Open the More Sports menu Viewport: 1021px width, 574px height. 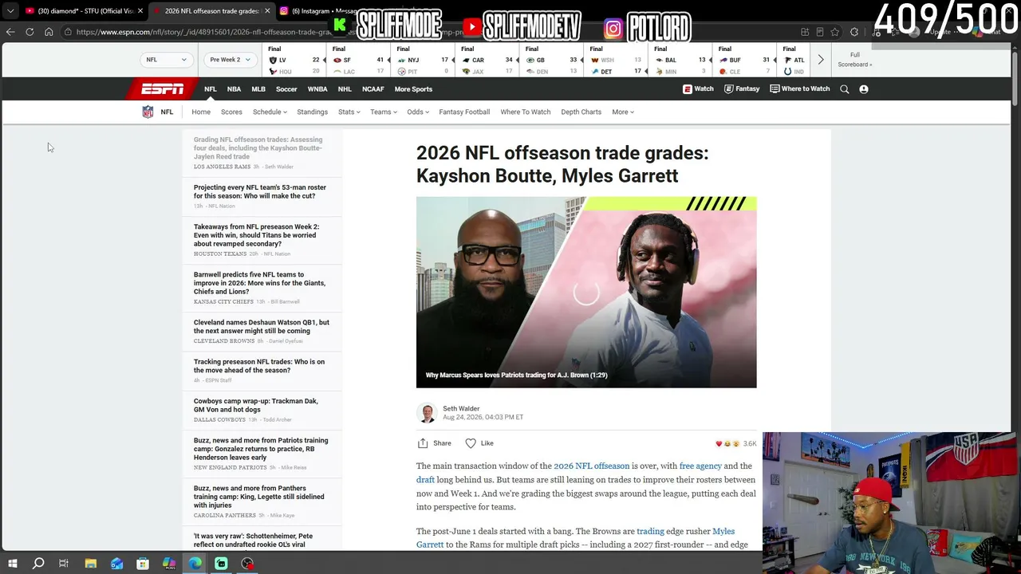[413, 89]
